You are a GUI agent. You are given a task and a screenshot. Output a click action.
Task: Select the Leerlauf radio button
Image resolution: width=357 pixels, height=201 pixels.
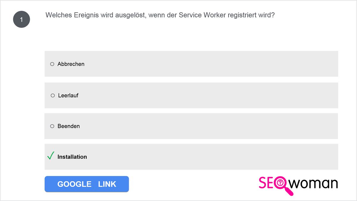tap(53, 96)
